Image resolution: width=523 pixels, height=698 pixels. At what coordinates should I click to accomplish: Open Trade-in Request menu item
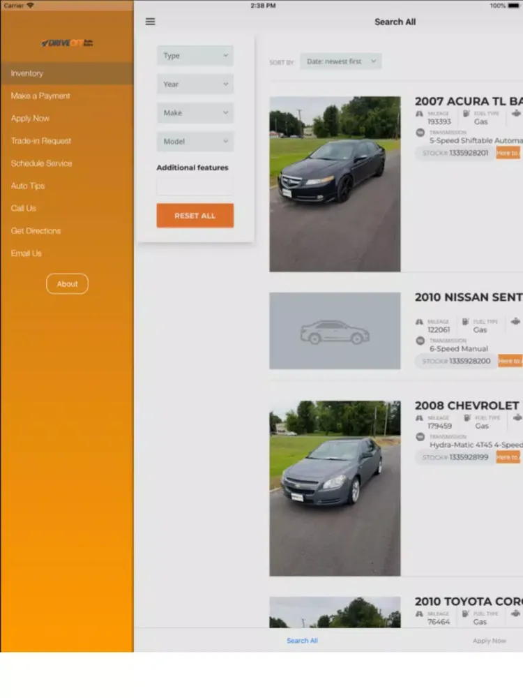click(67, 141)
